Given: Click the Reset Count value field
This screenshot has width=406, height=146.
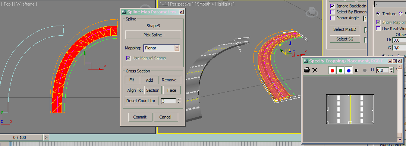Looking at the screenshot, I should click(168, 101).
